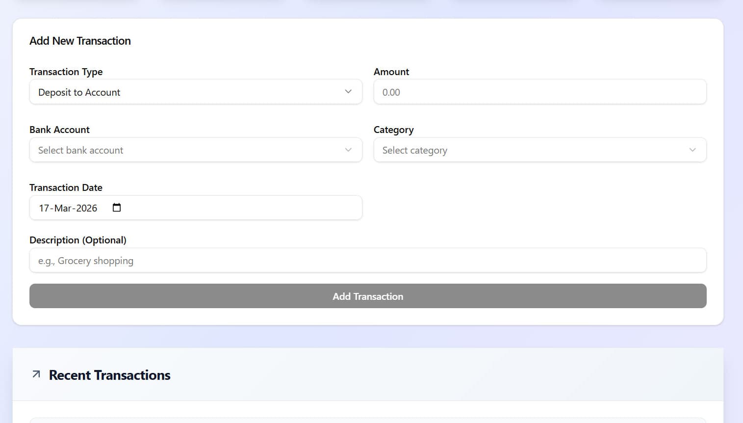Click the Transaction Type dropdown chevron
Viewport: 743px width, 423px height.
click(x=348, y=91)
